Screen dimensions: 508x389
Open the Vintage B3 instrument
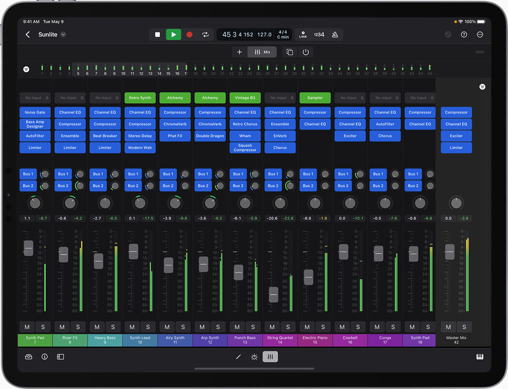[x=245, y=98]
